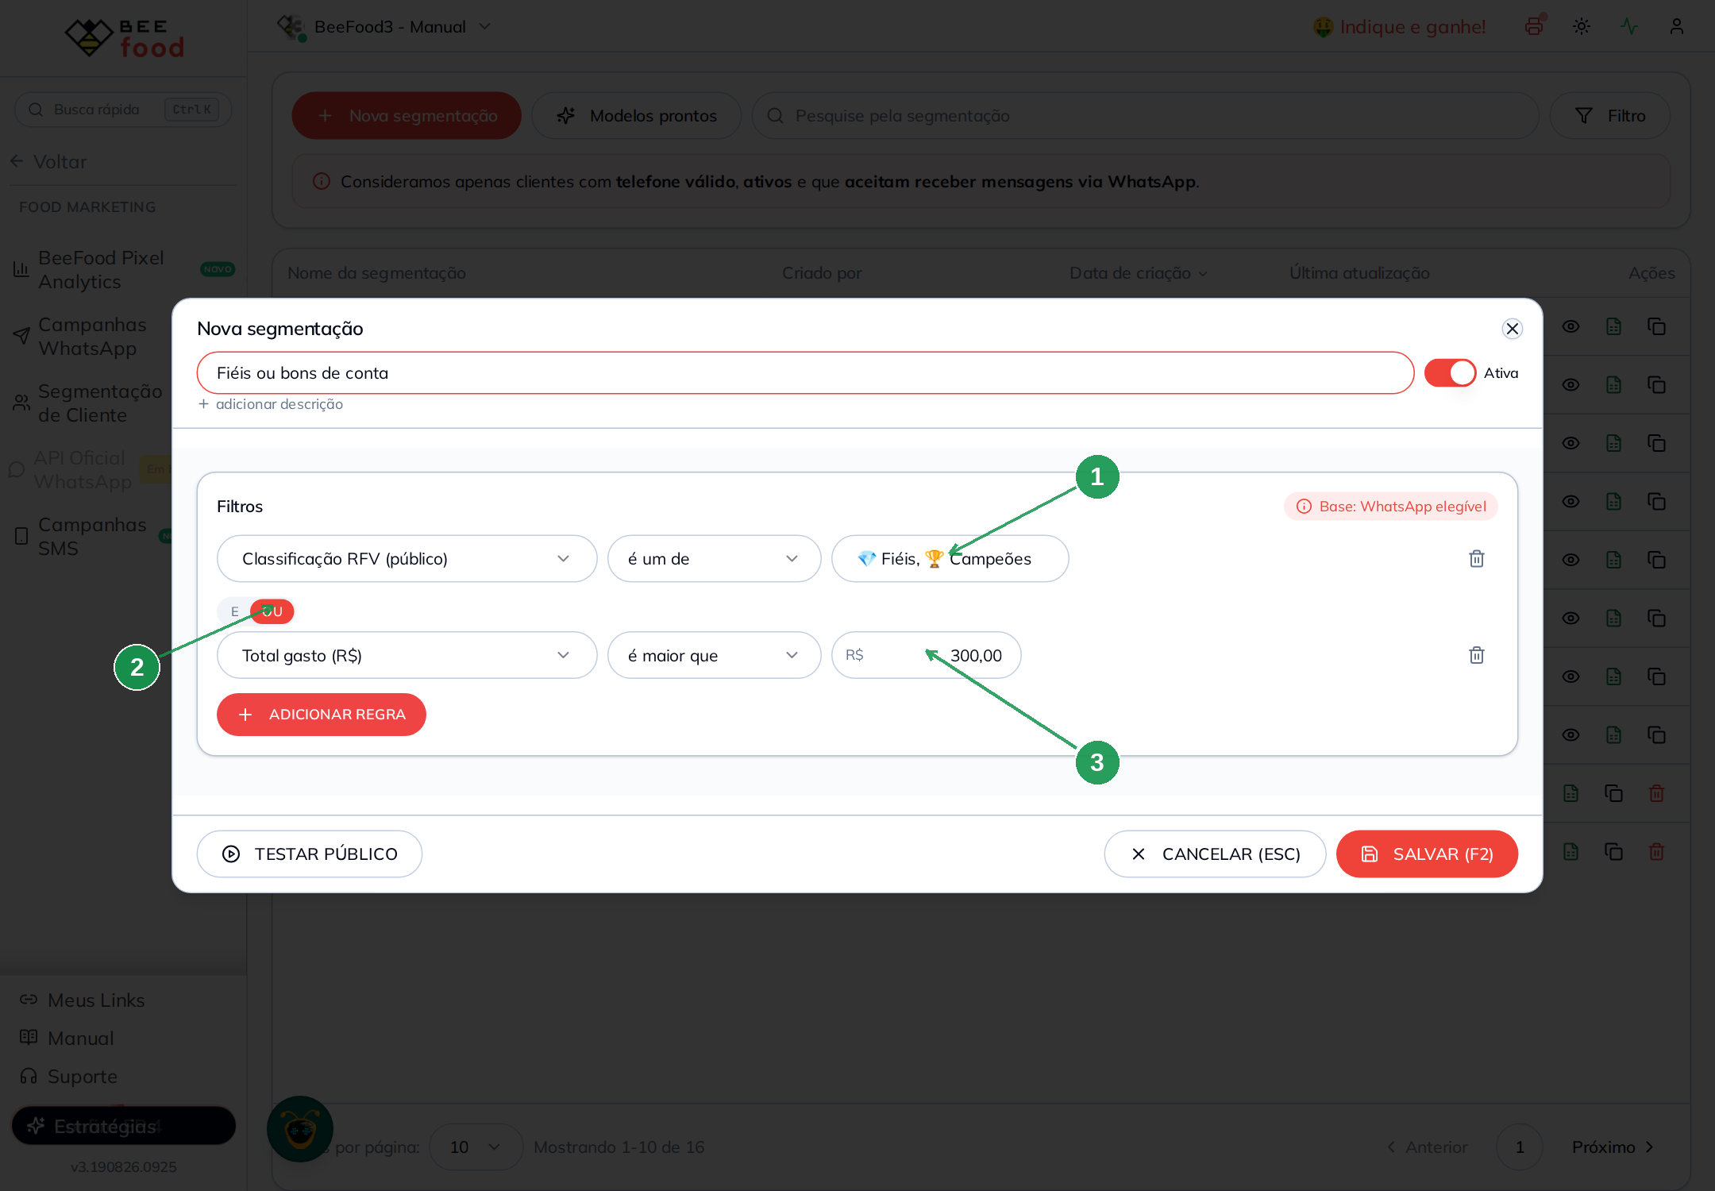Go back with the Voltar link

tap(49, 162)
